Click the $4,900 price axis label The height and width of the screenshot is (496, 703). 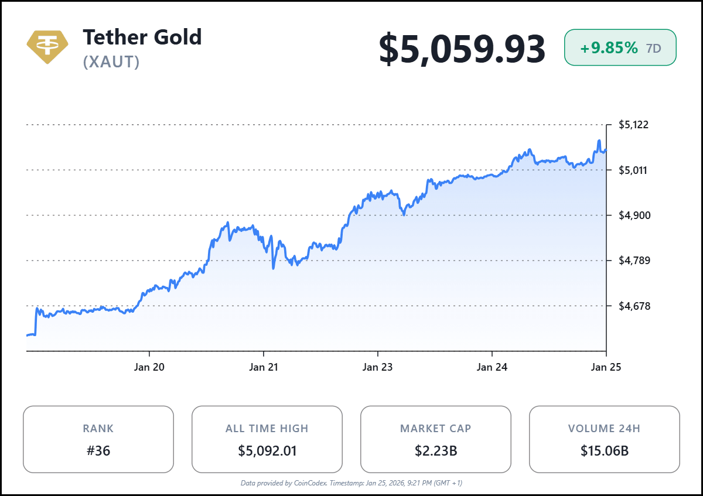[634, 215]
